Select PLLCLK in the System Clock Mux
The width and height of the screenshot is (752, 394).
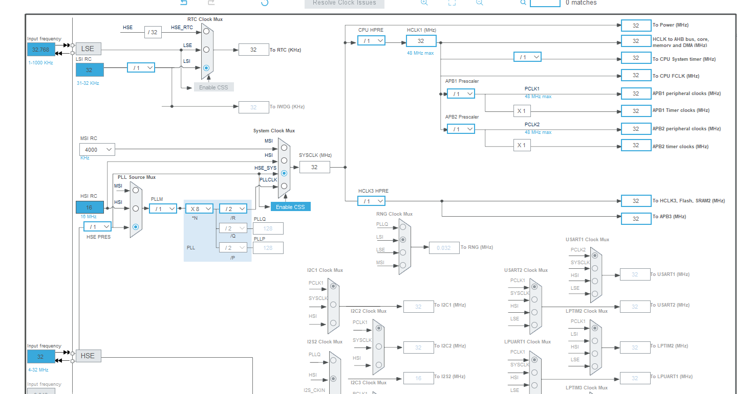pyautogui.click(x=284, y=186)
